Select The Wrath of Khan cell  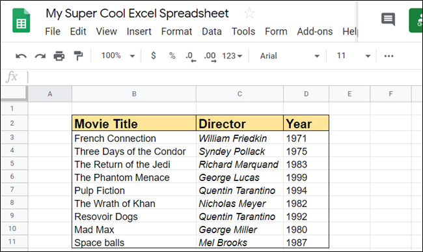coord(134,203)
